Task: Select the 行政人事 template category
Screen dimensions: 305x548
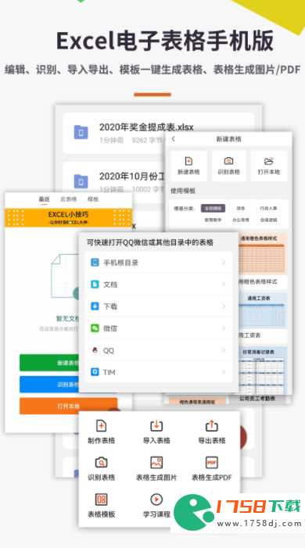Action: [x=268, y=208]
